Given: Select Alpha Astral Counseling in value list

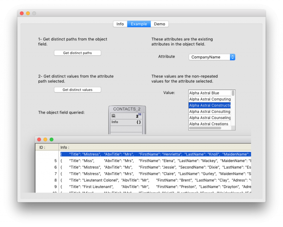Looking at the screenshot, I should (210, 118).
